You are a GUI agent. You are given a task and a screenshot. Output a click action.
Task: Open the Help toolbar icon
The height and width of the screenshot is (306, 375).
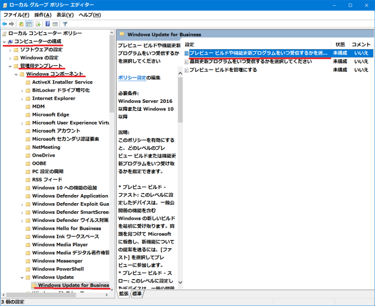pyautogui.click(x=47, y=24)
